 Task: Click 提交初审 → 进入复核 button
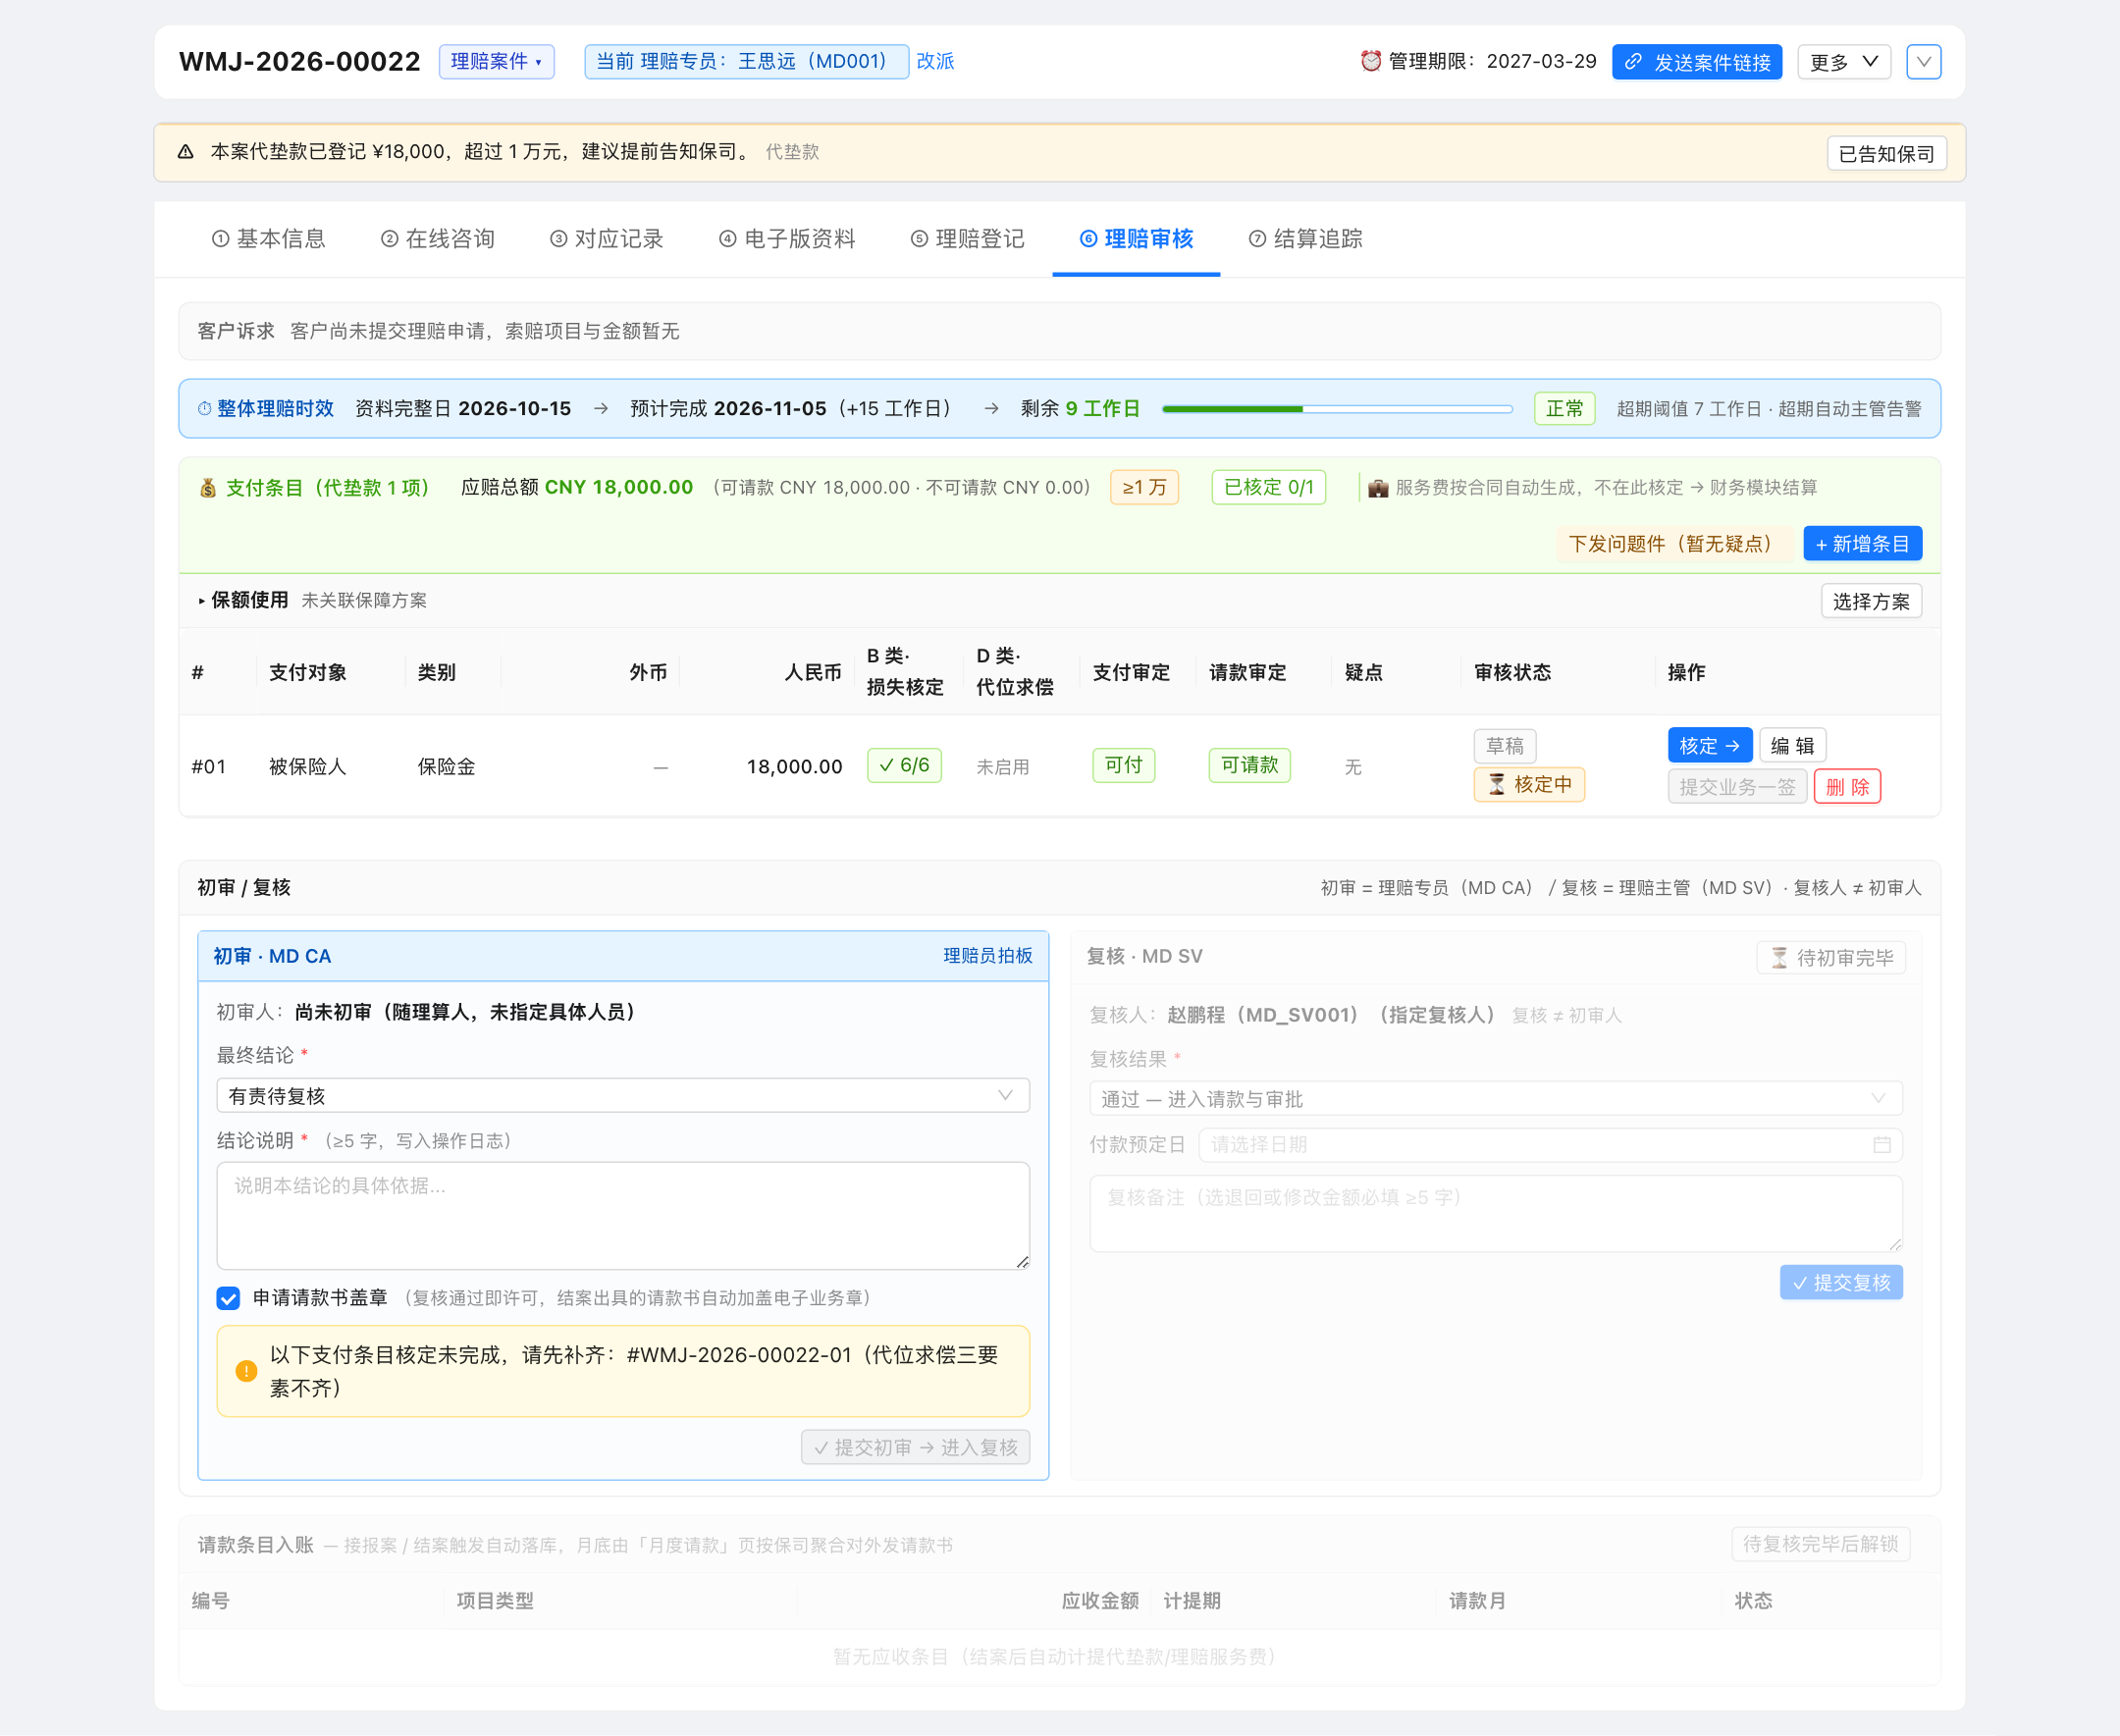click(915, 1447)
